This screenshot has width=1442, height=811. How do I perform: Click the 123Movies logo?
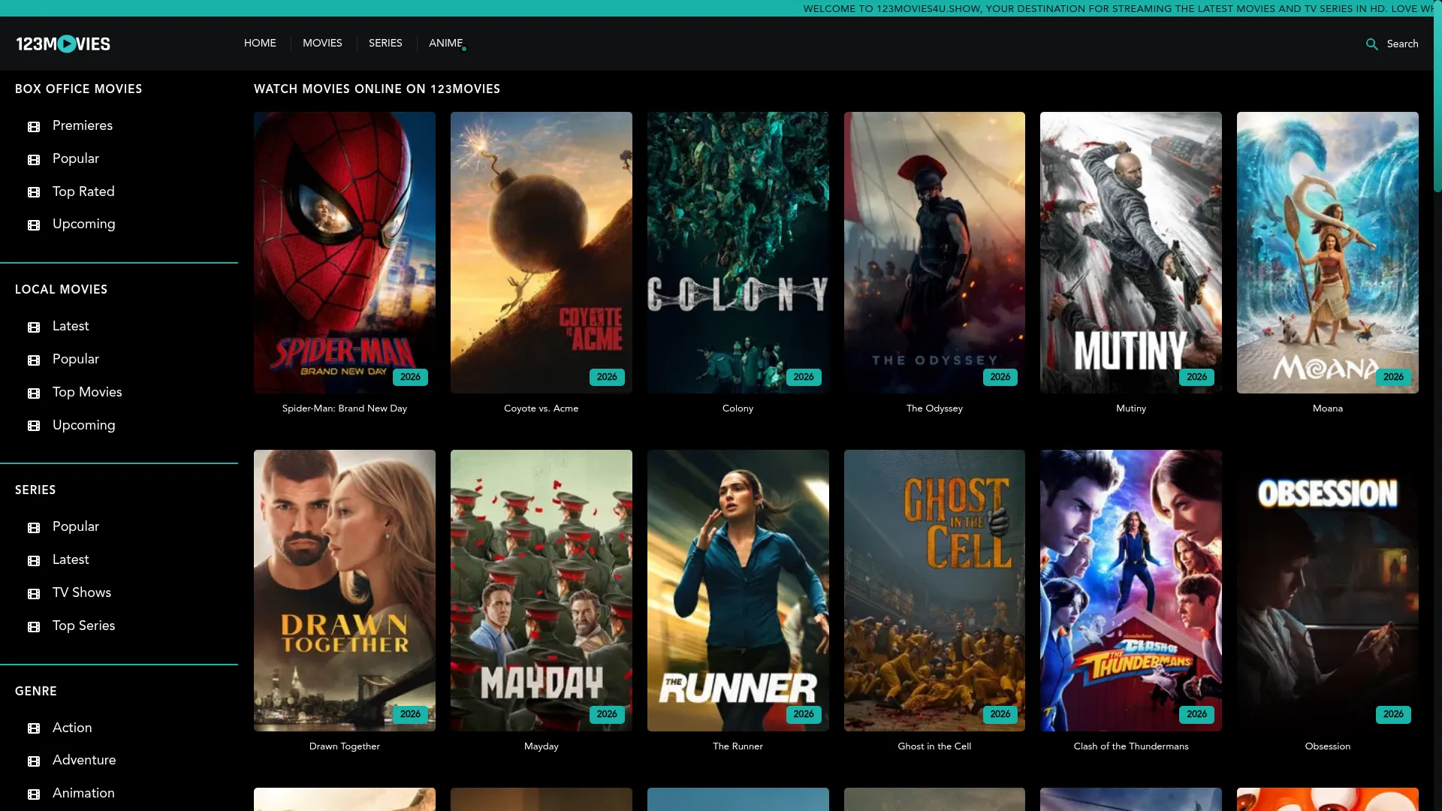point(63,44)
